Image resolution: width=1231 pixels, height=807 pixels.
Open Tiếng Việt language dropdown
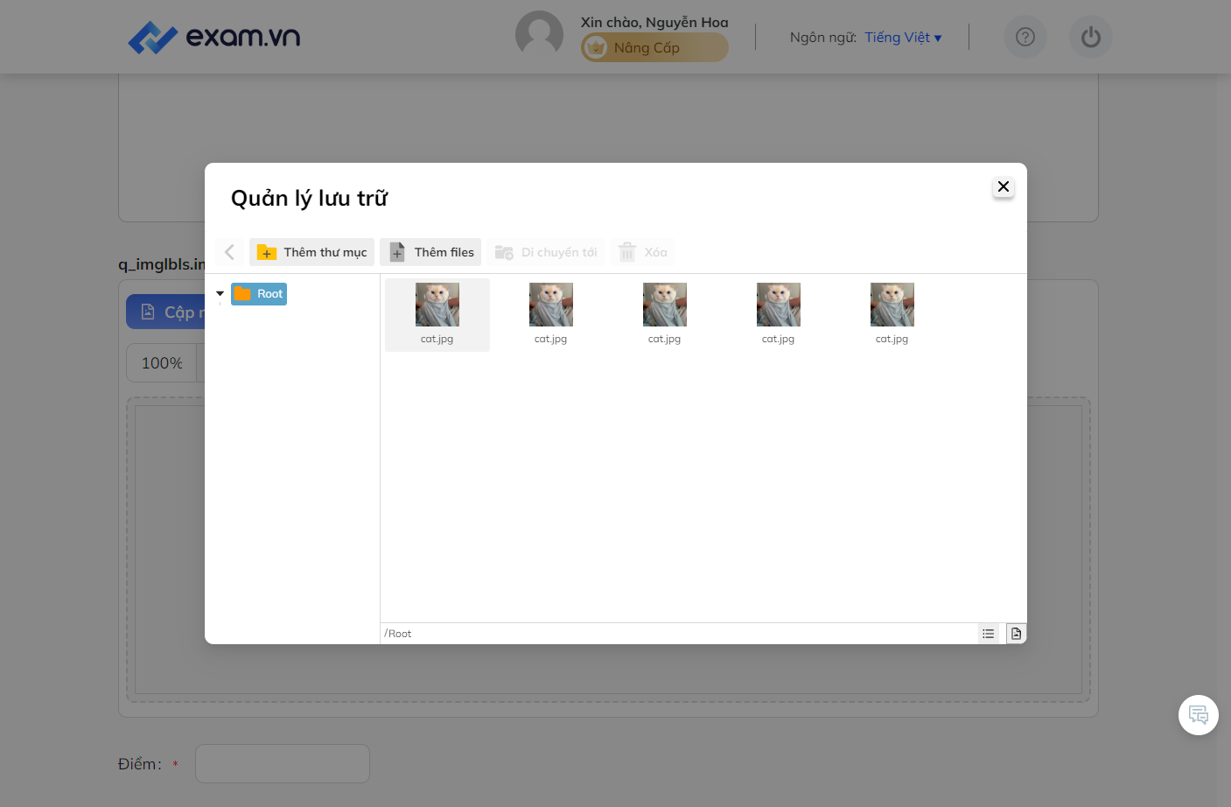click(x=903, y=37)
